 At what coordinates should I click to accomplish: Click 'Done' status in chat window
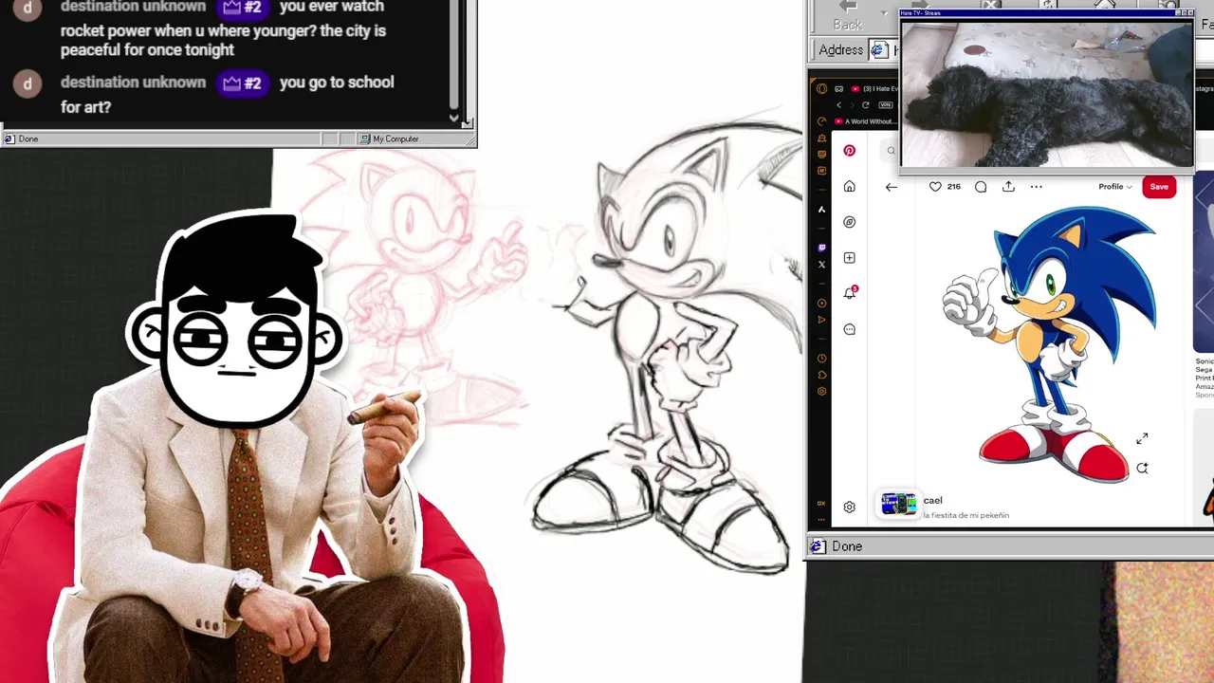[28, 138]
